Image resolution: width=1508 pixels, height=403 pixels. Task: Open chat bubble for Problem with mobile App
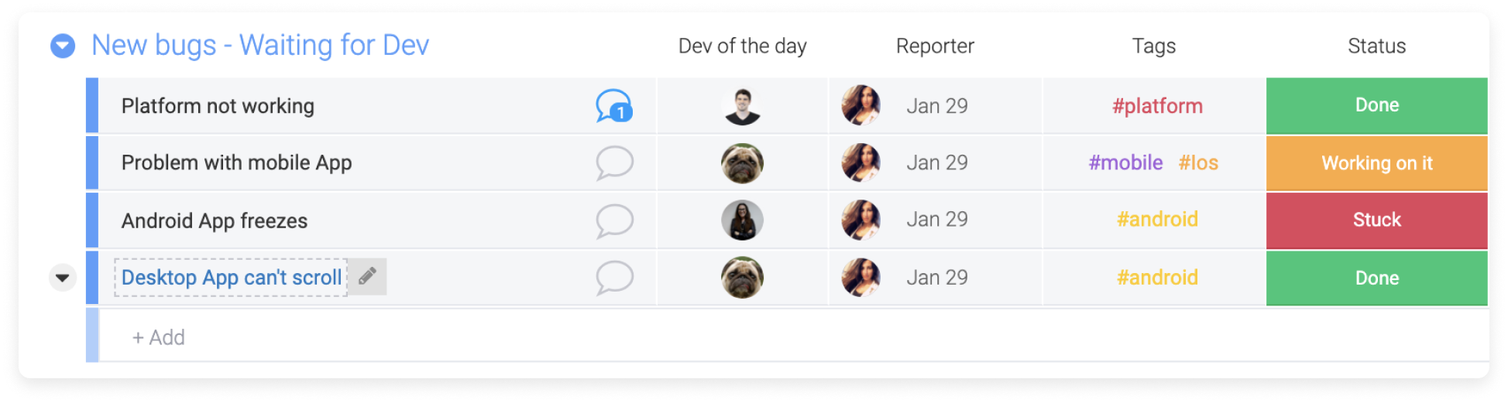click(614, 163)
